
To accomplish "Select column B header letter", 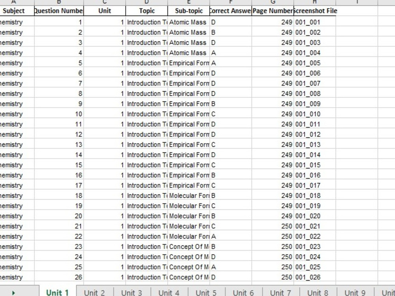I will coord(59,2).
